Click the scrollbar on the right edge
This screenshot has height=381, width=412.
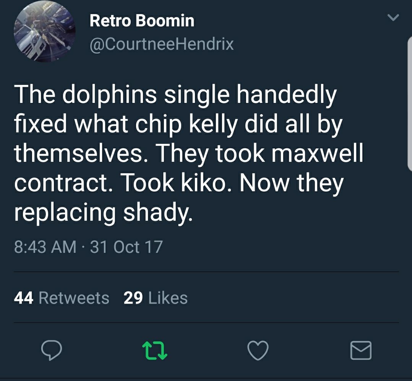[x=410, y=103]
